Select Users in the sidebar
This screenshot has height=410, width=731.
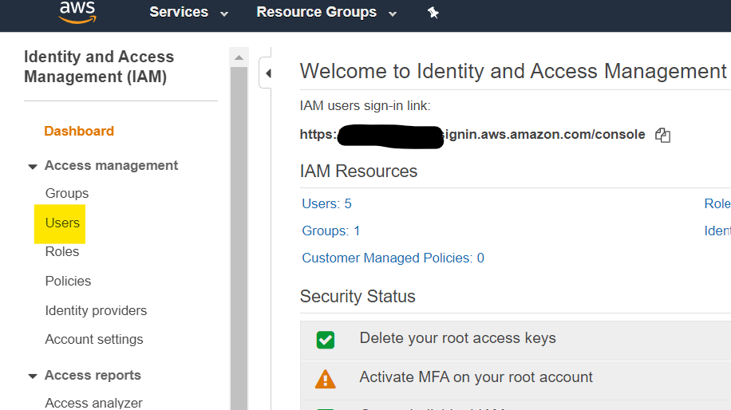62,223
